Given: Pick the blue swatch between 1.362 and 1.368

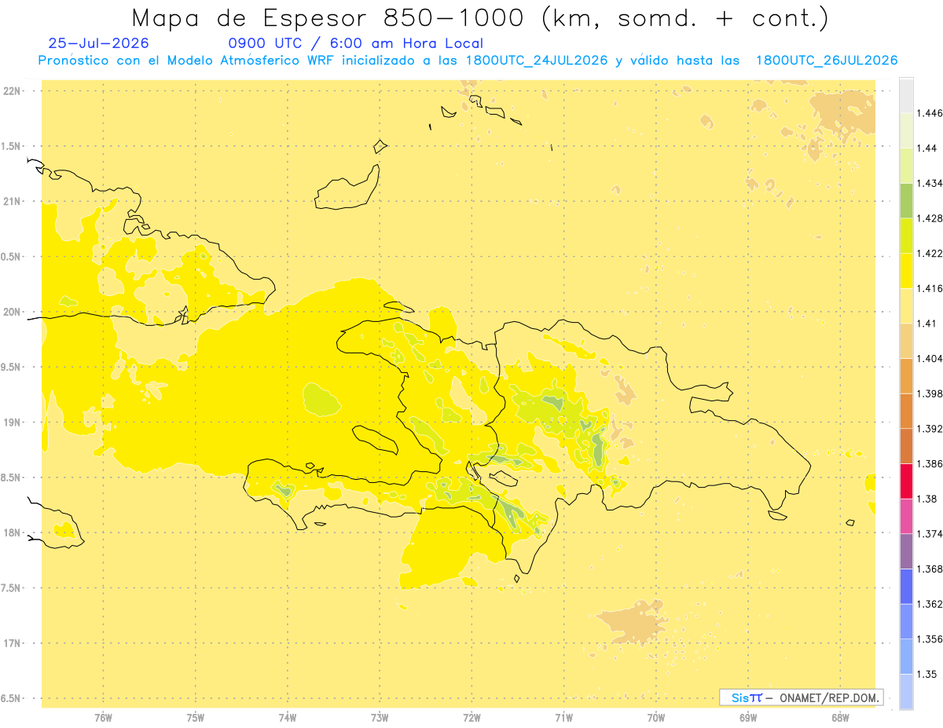Looking at the screenshot, I should 906,586.
